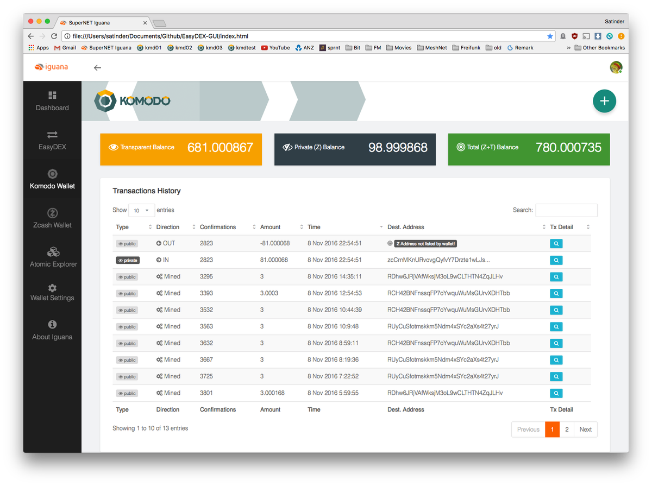Image resolution: width=652 pixels, height=486 pixels.
Task: Click the browser address bar
Action: (307, 36)
